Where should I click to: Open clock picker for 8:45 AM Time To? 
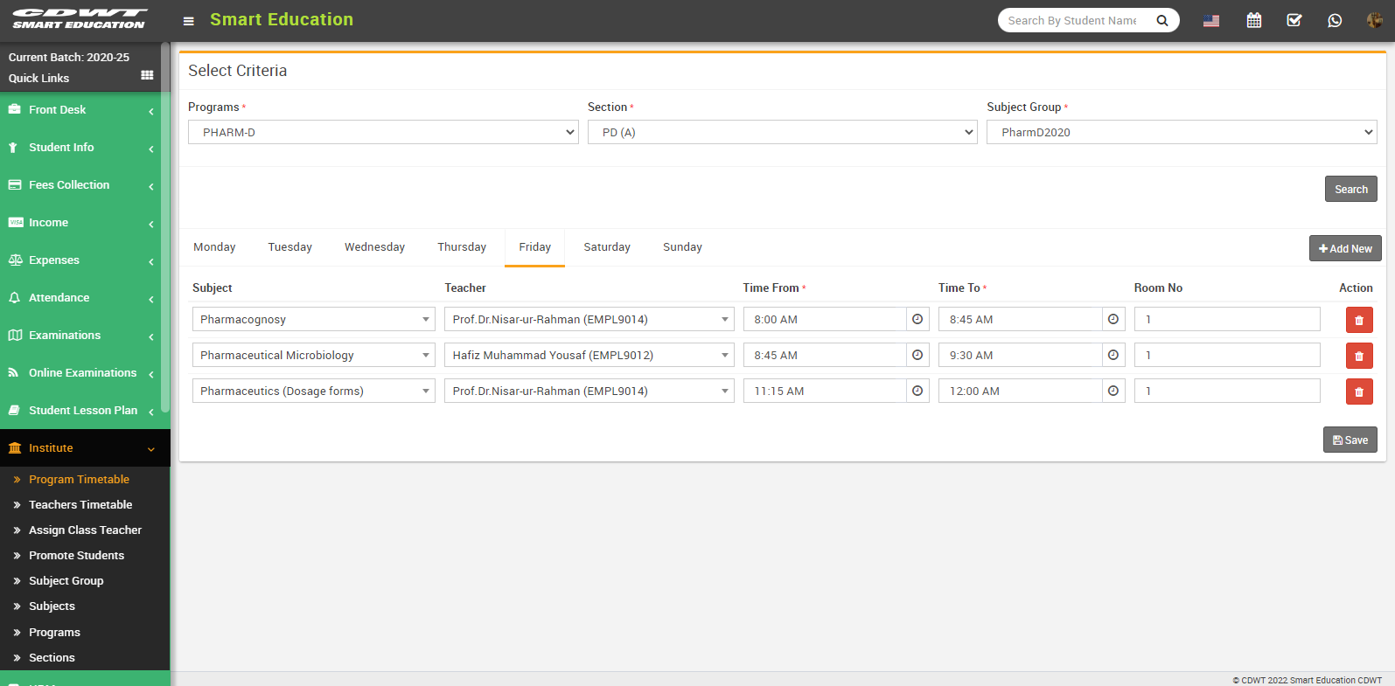(1113, 319)
